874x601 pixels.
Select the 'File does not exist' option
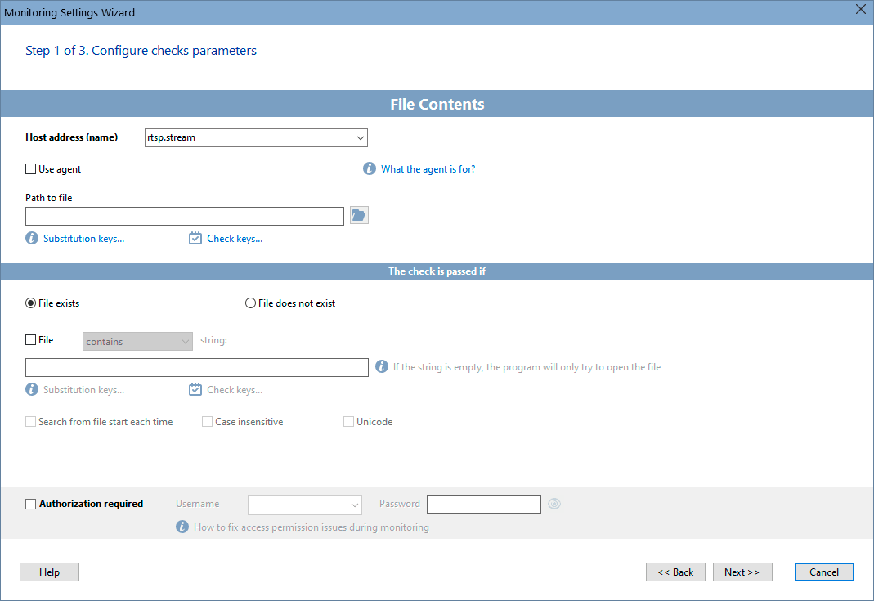point(251,303)
